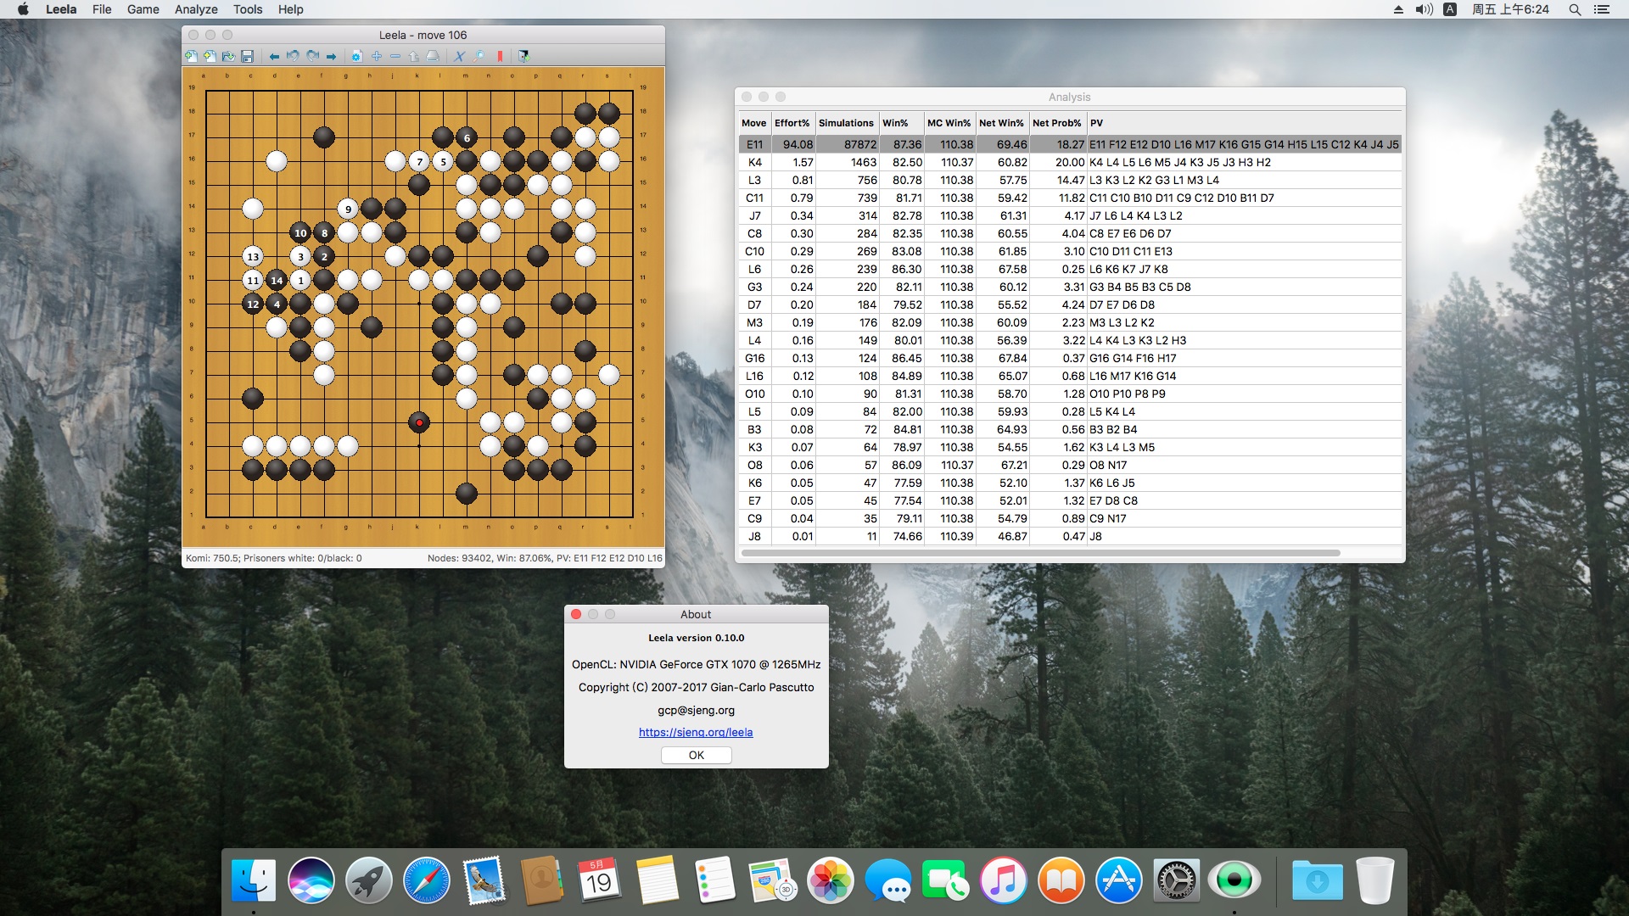Click the Nodes and Win status text
Screen dimensions: 1629x916
(x=545, y=558)
